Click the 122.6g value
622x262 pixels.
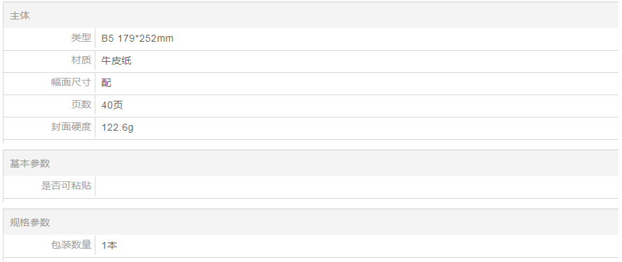pyautogui.click(x=118, y=127)
